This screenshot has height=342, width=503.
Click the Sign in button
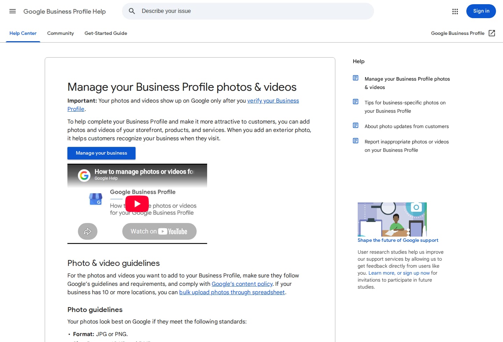tap(481, 11)
